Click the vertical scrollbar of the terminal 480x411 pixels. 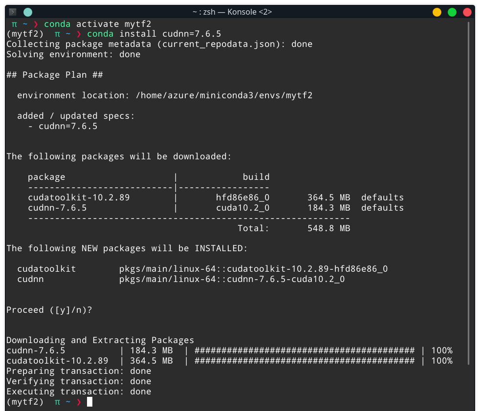tap(468, 193)
